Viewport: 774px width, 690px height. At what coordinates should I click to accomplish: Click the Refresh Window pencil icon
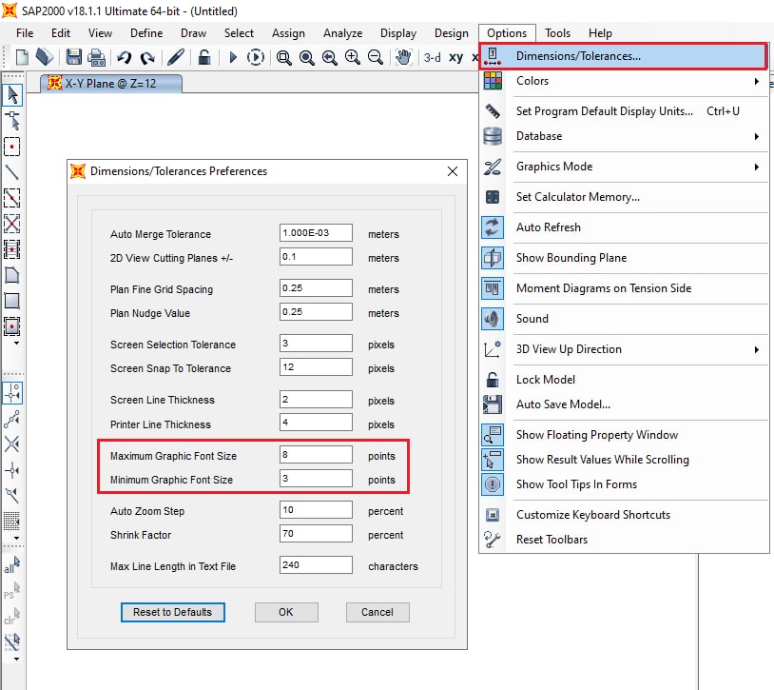tap(176, 57)
